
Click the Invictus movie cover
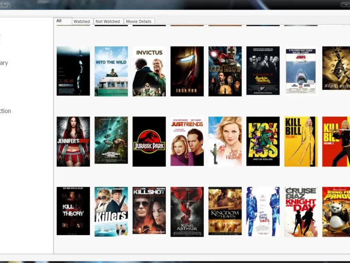pyautogui.click(x=149, y=71)
